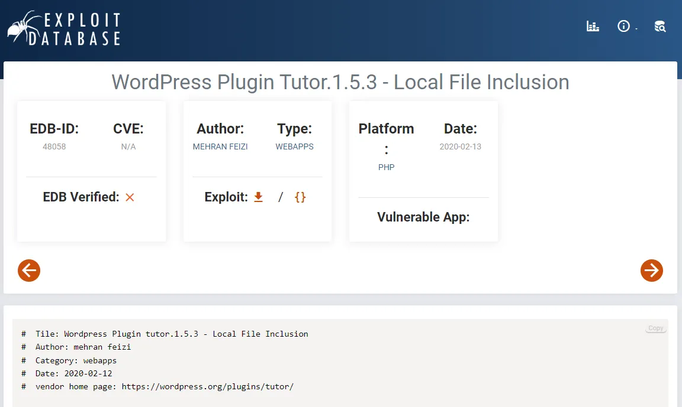Click the CVE value N/A

(128, 146)
